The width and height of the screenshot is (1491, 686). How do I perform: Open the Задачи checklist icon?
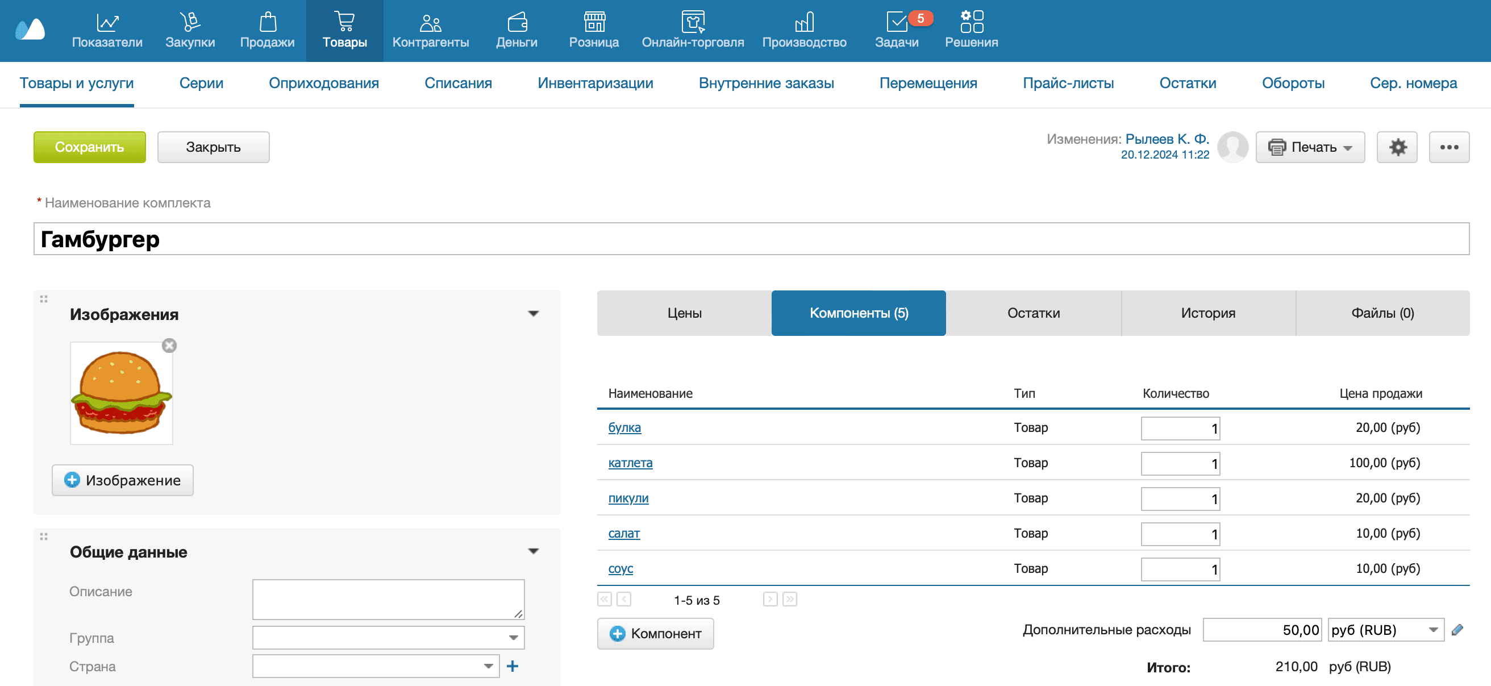[897, 22]
